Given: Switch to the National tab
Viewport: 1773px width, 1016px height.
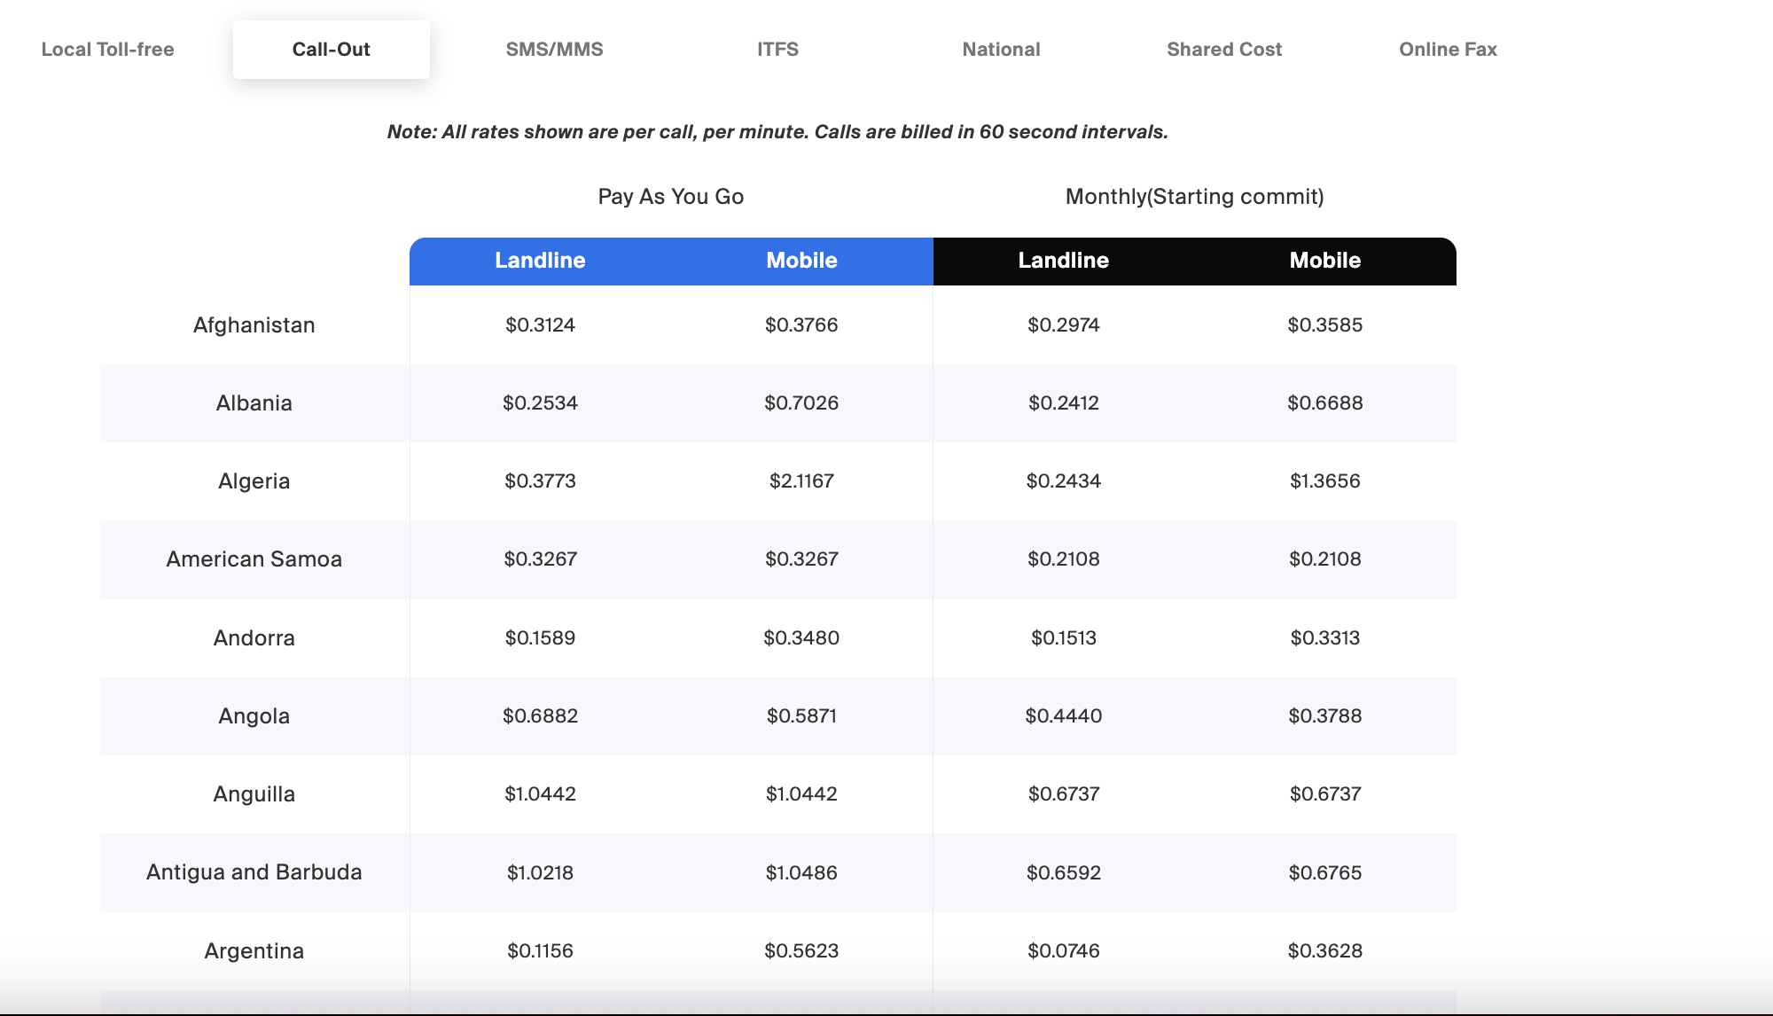Looking at the screenshot, I should [1002, 50].
